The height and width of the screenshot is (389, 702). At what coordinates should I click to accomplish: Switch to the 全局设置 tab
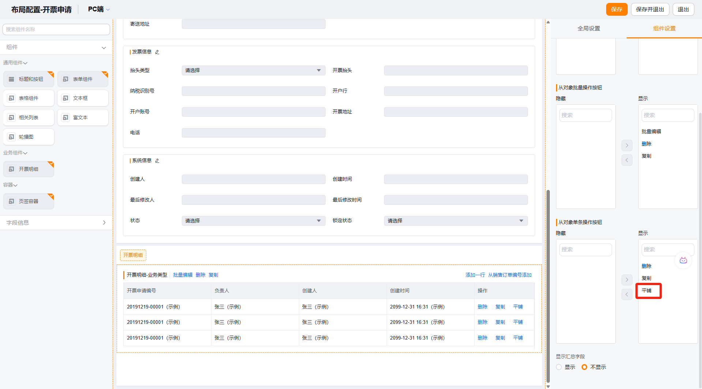[589, 29]
